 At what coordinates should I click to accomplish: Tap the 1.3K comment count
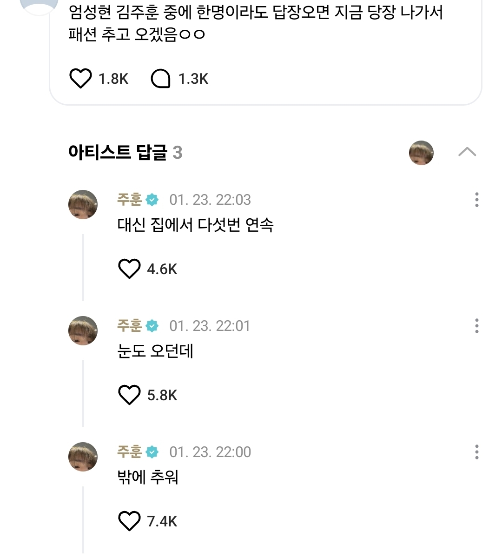tap(193, 79)
